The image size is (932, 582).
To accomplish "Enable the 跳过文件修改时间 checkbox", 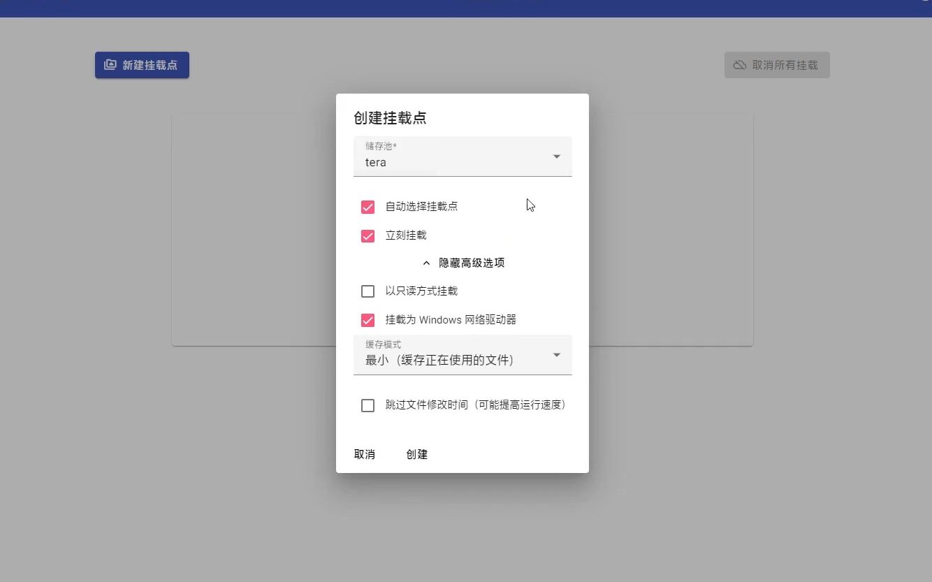I will coord(367,405).
